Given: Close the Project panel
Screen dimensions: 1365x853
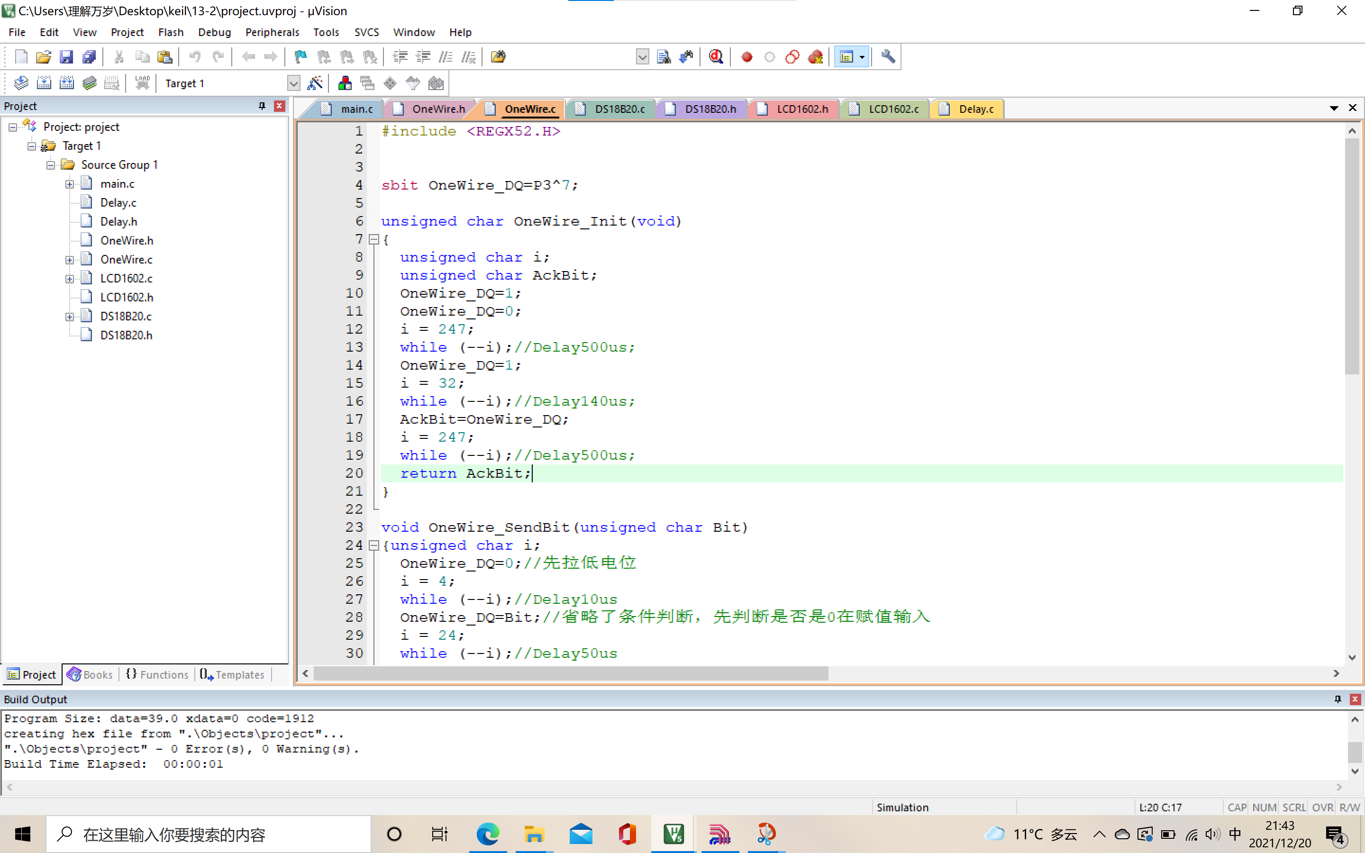Looking at the screenshot, I should (x=279, y=106).
